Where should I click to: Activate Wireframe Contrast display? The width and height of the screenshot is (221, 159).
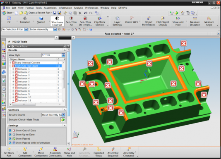(57, 21)
